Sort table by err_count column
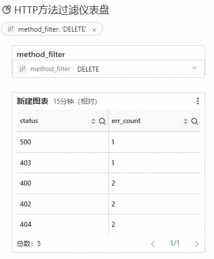This screenshot has height=259, width=214. point(186,121)
